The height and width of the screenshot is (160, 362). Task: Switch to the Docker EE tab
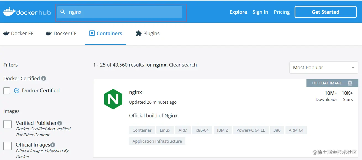19,34
